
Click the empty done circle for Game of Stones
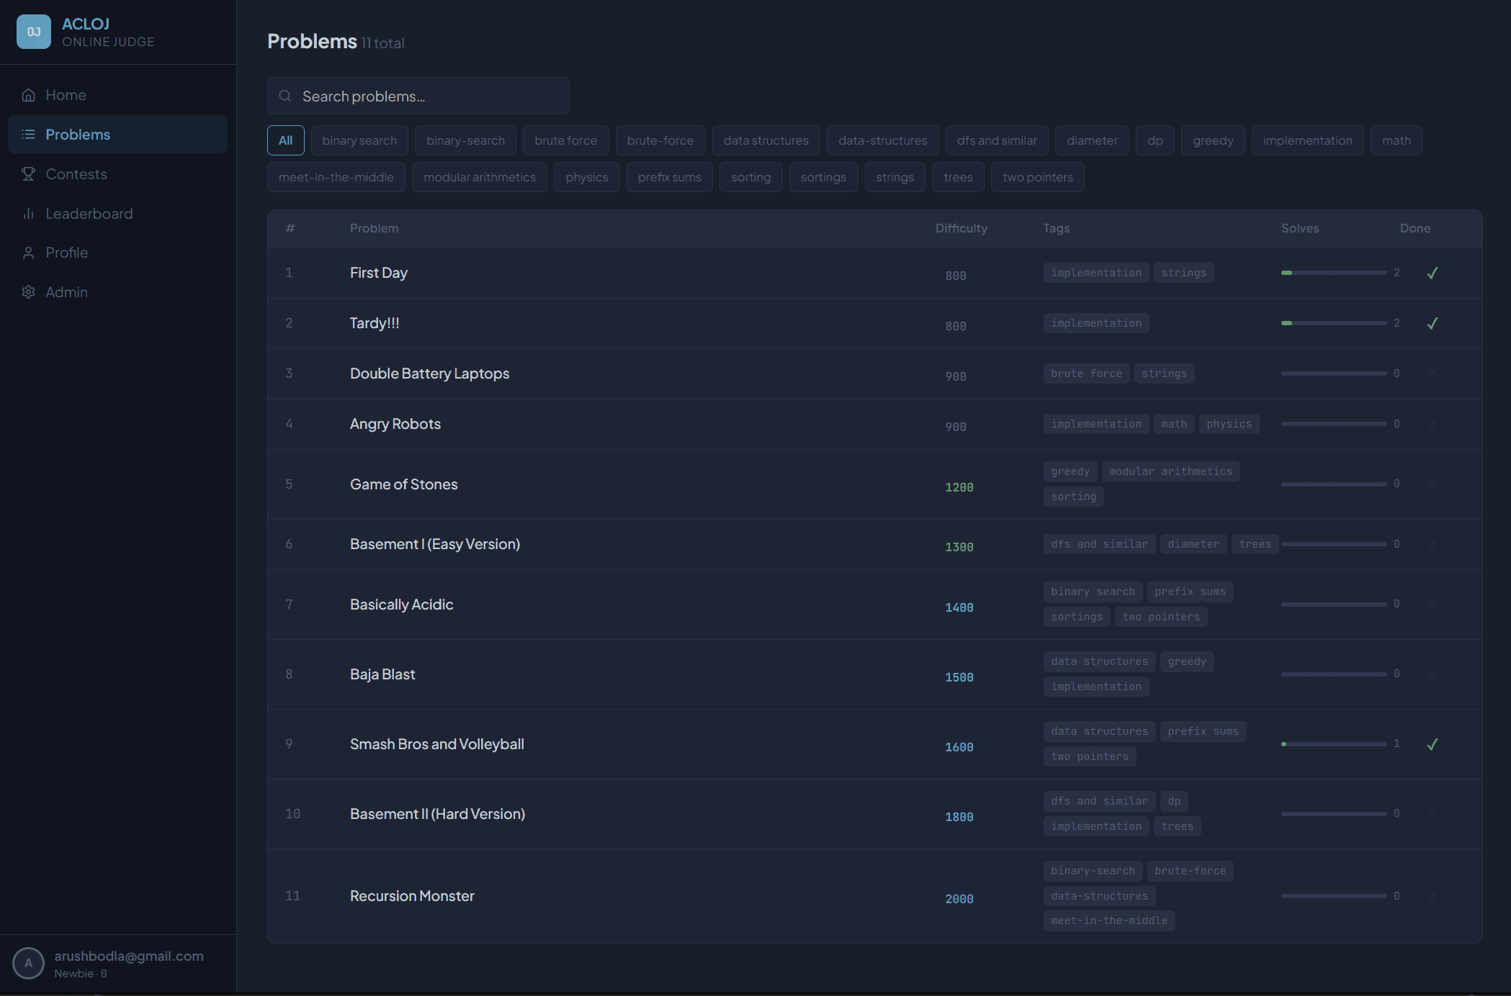(1432, 485)
